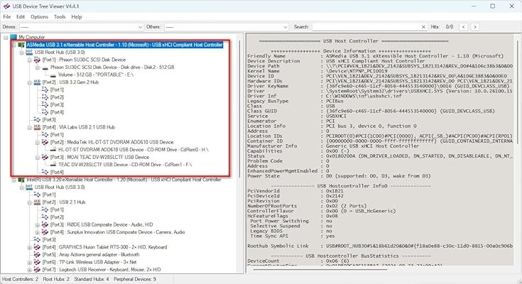Click the Intel USB 3.20 Host Controller icon
This screenshot has height=284, width=522.
pyautogui.click(x=21, y=180)
